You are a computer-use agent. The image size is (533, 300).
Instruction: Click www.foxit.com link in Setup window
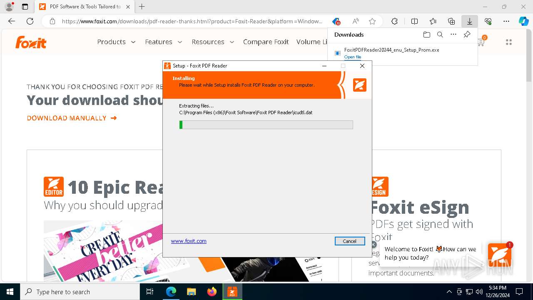[189, 241]
